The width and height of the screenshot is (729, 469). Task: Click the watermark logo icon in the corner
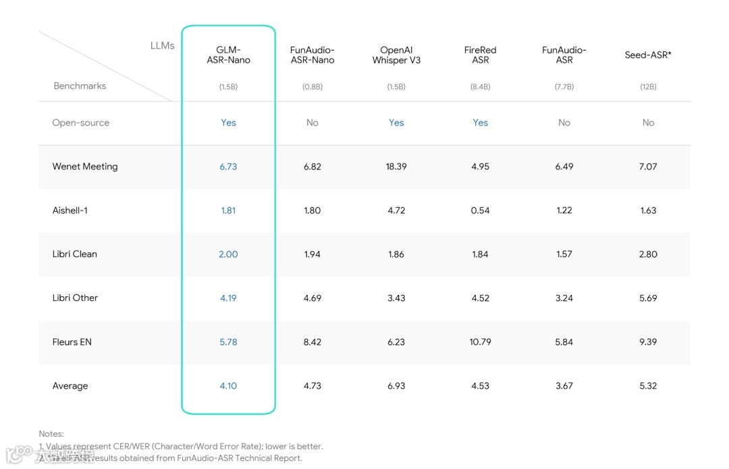point(19,454)
